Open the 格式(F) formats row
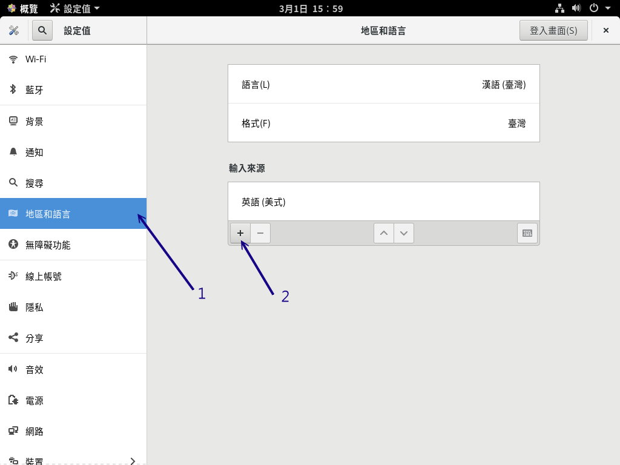The width and height of the screenshot is (620, 465). click(x=383, y=123)
